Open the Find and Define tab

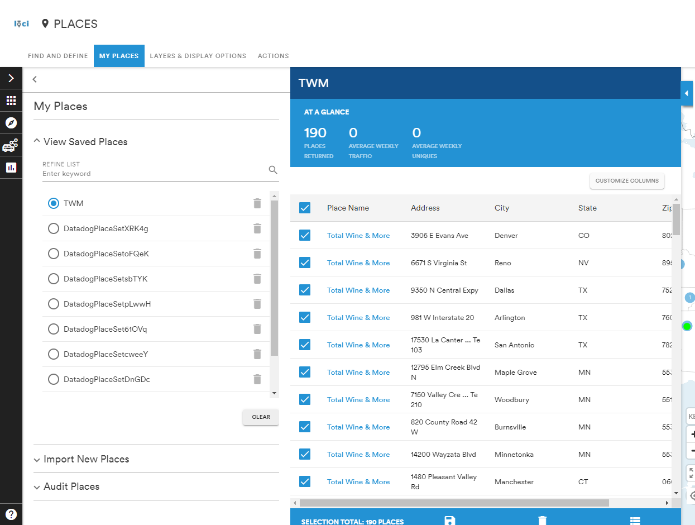click(x=58, y=56)
